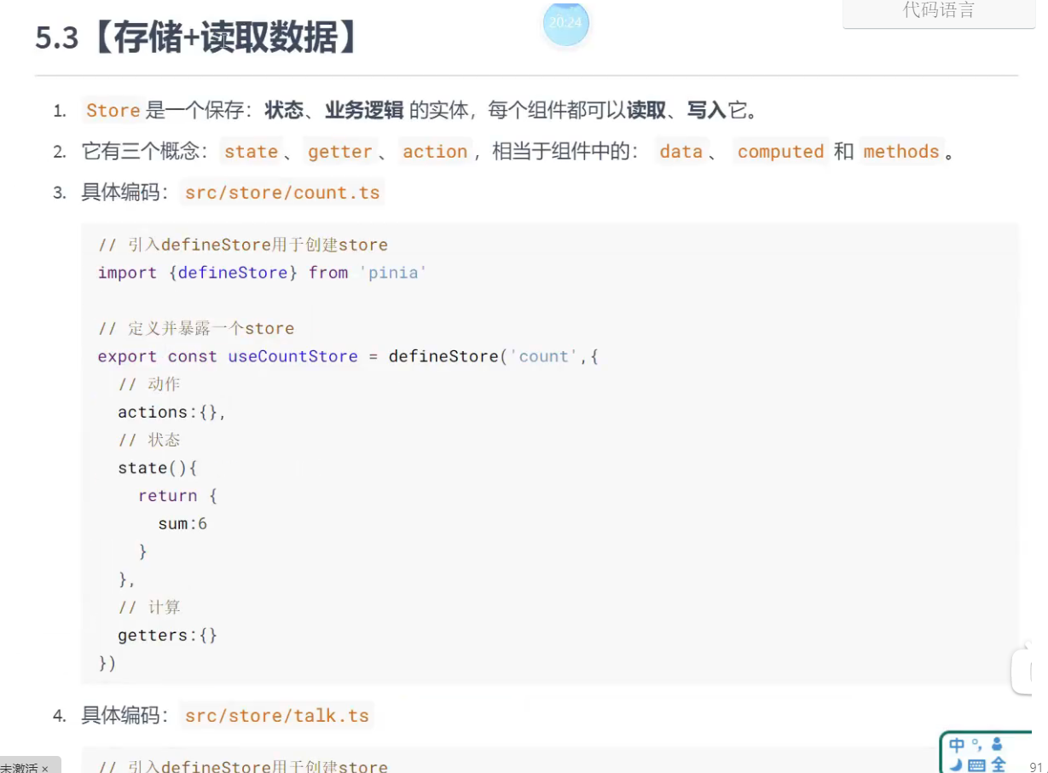Click the 'export const' keywords

point(158,356)
